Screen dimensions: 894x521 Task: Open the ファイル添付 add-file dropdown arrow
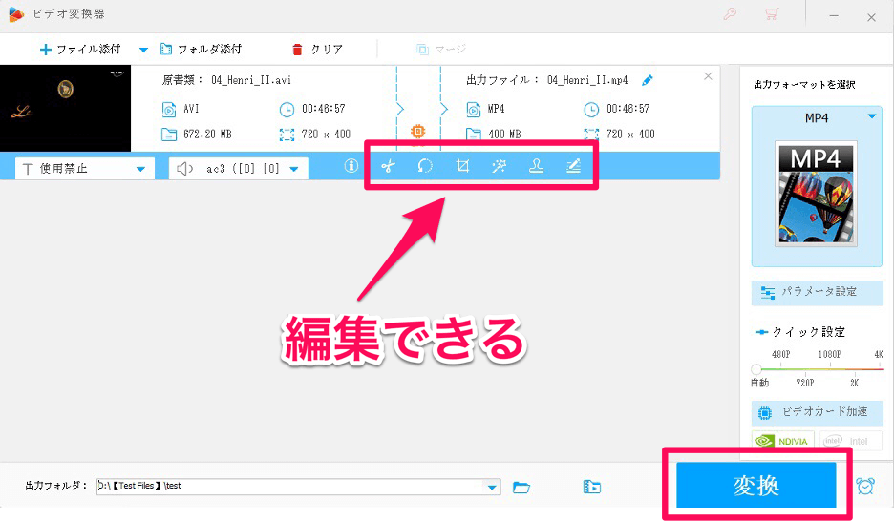coord(144,50)
